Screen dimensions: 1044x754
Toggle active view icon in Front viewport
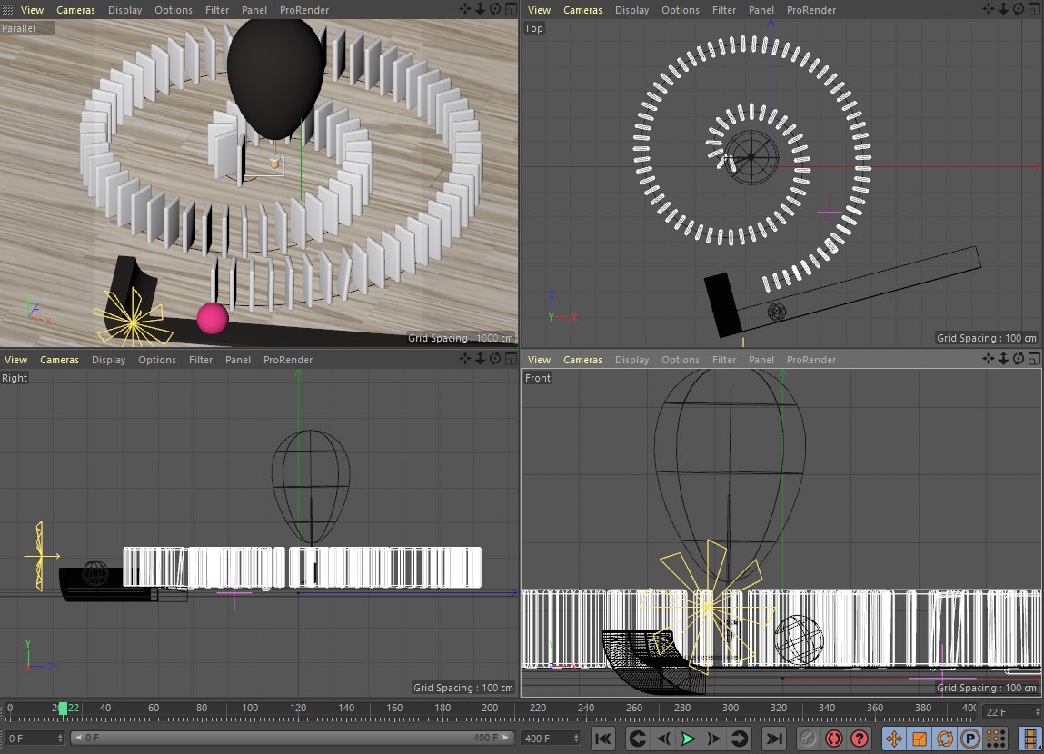click(x=1034, y=359)
